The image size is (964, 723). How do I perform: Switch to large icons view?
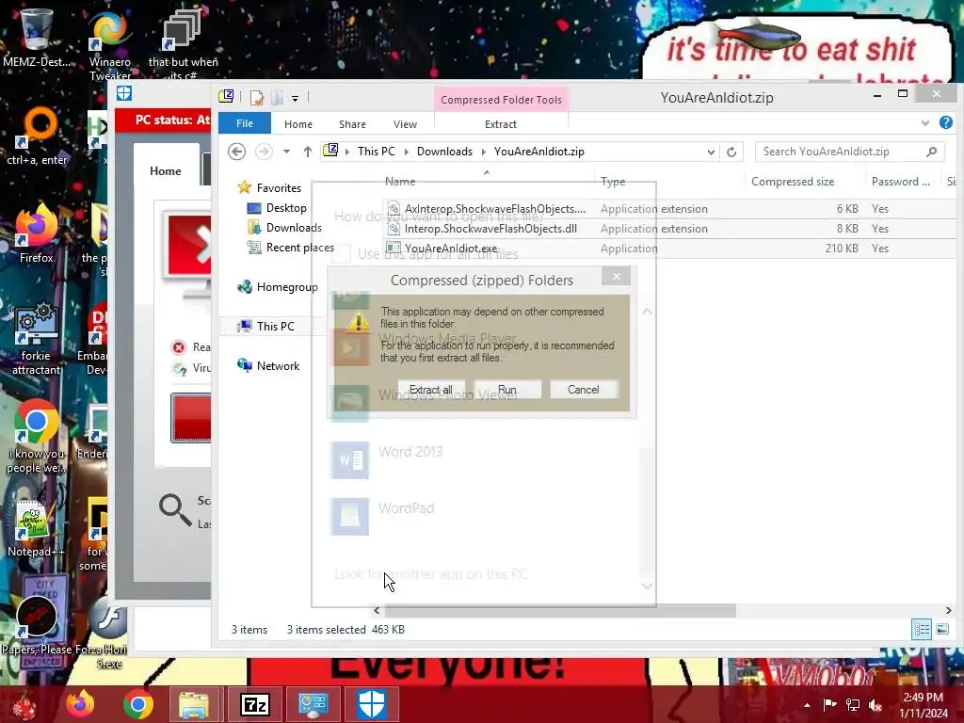coord(941,629)
